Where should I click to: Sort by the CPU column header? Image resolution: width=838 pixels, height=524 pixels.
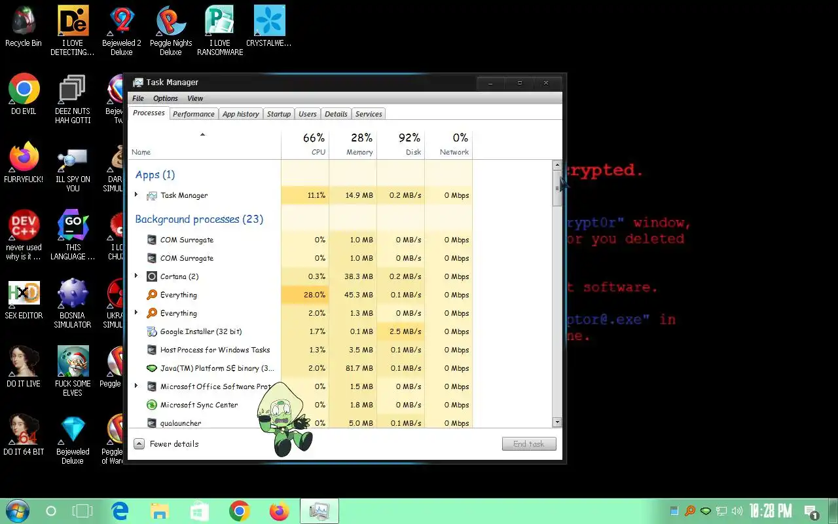click(305, 144)
